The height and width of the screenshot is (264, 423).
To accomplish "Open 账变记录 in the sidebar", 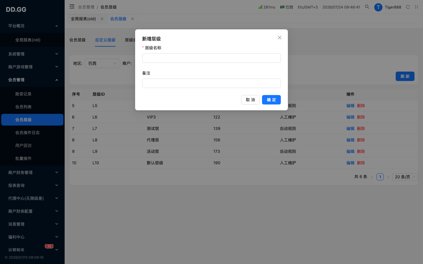I will tap(32, 94).
